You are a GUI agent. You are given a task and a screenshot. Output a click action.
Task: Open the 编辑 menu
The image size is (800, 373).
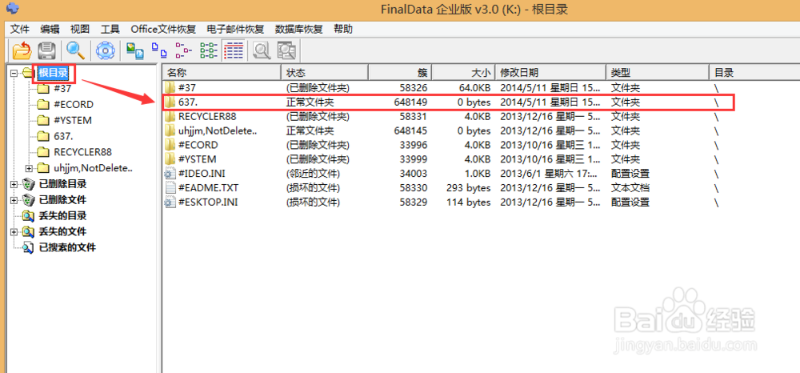click(x=50, y=29)
